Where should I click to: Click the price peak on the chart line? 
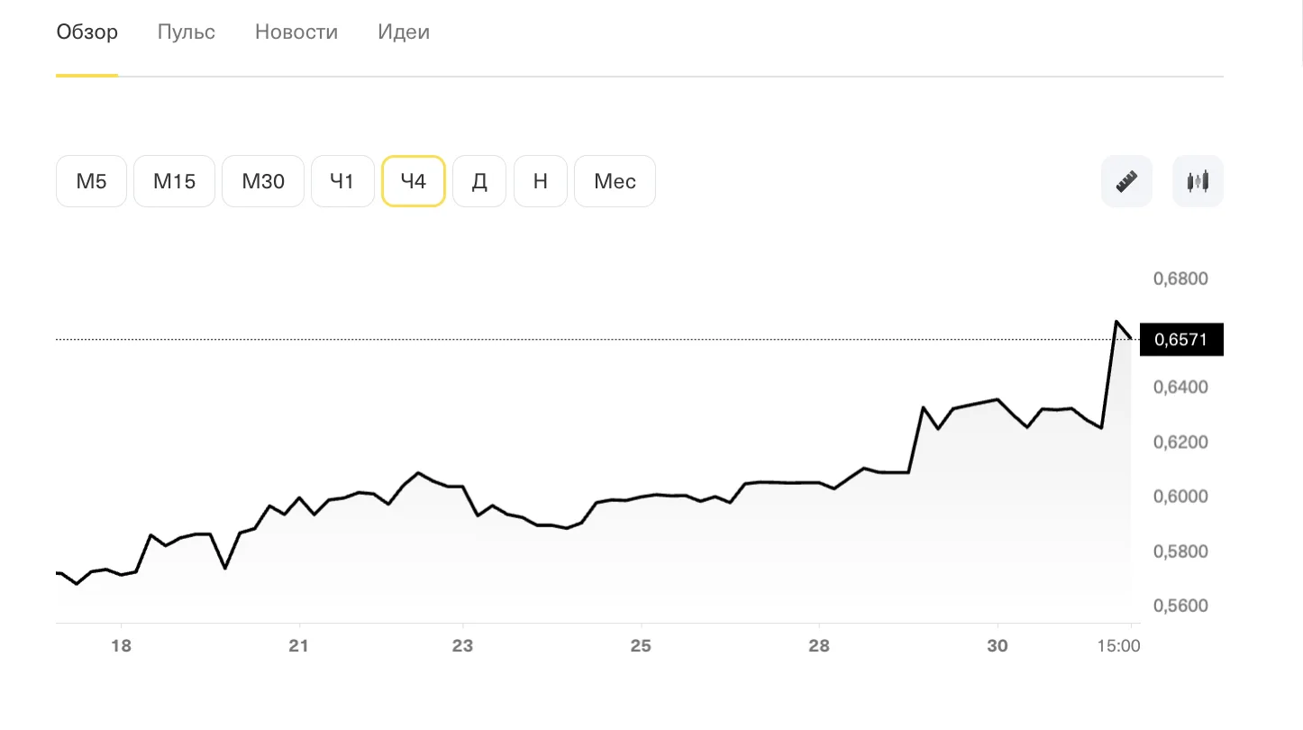click(1117, 321)
